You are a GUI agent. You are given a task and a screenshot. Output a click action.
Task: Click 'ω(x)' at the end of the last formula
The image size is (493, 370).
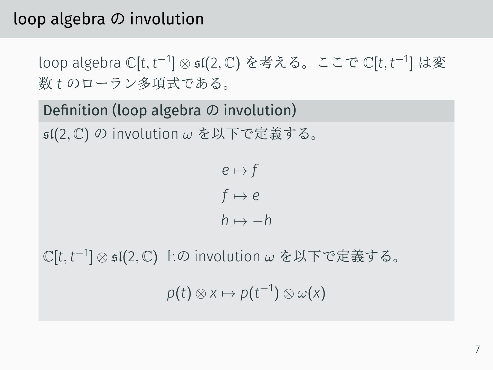(x=311, y=293)
